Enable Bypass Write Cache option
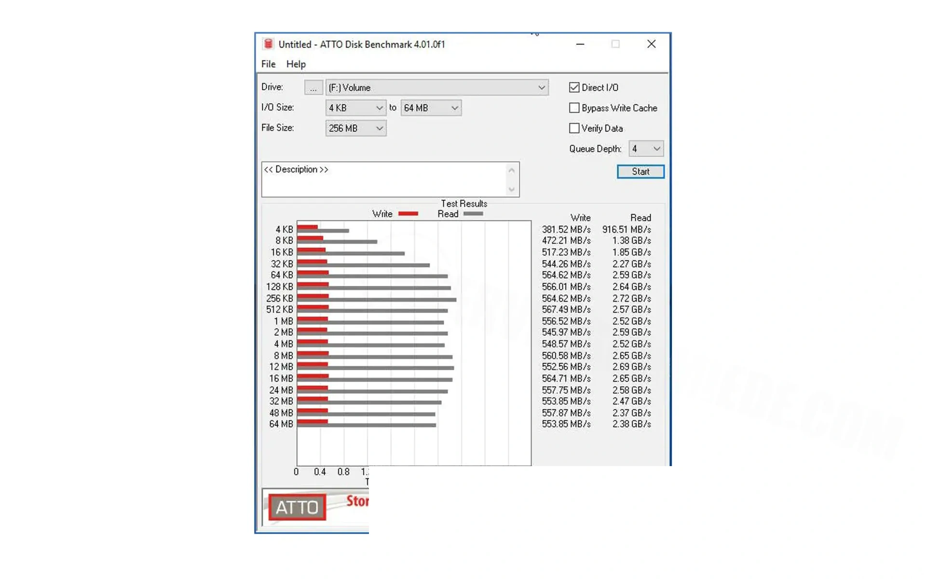 (x=574, y=108)
